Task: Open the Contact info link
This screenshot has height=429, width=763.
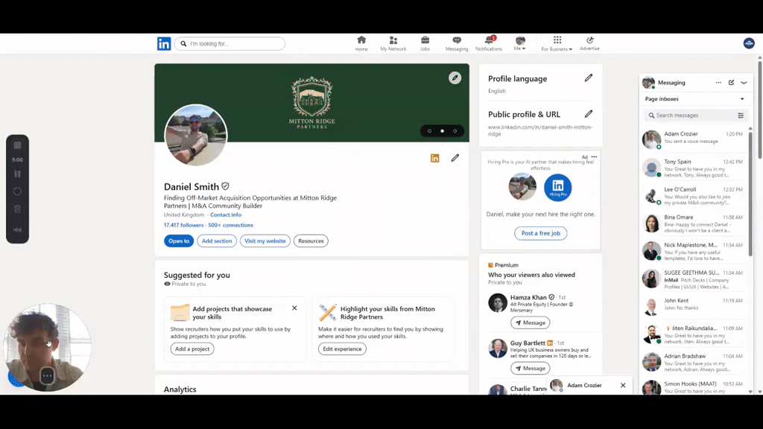Action: (225, 214)
